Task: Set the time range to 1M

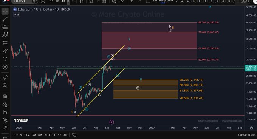Action: pos(28,135)
